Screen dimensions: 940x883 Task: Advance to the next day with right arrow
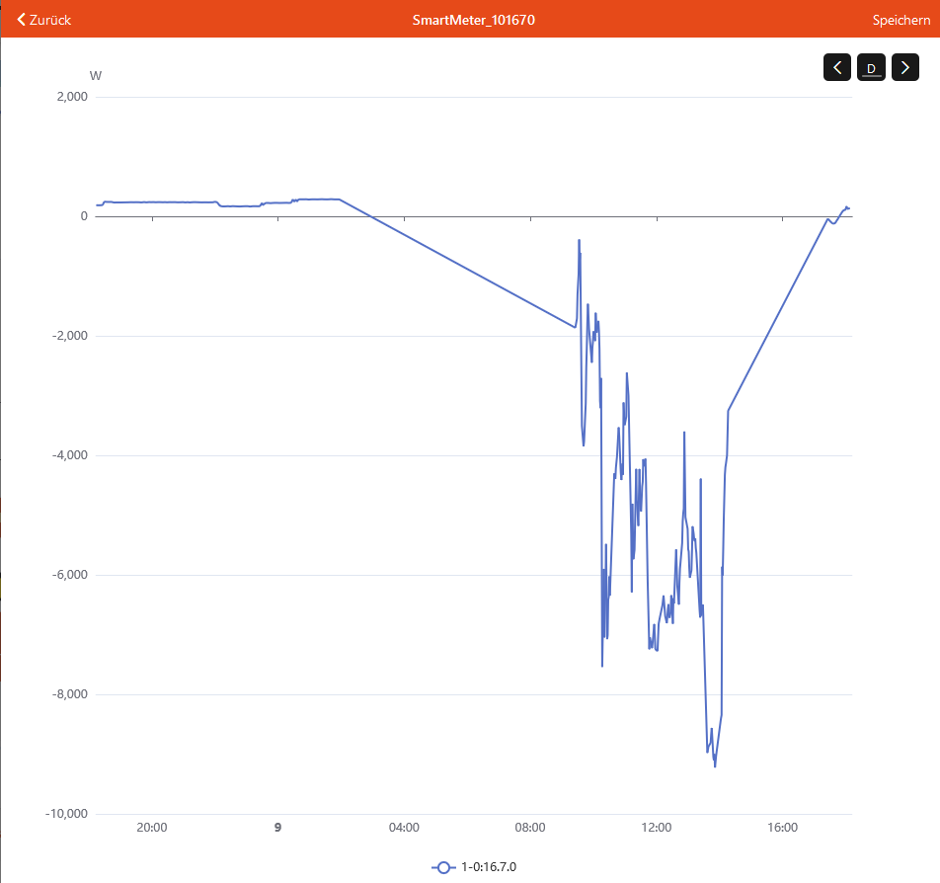(905, 67)
